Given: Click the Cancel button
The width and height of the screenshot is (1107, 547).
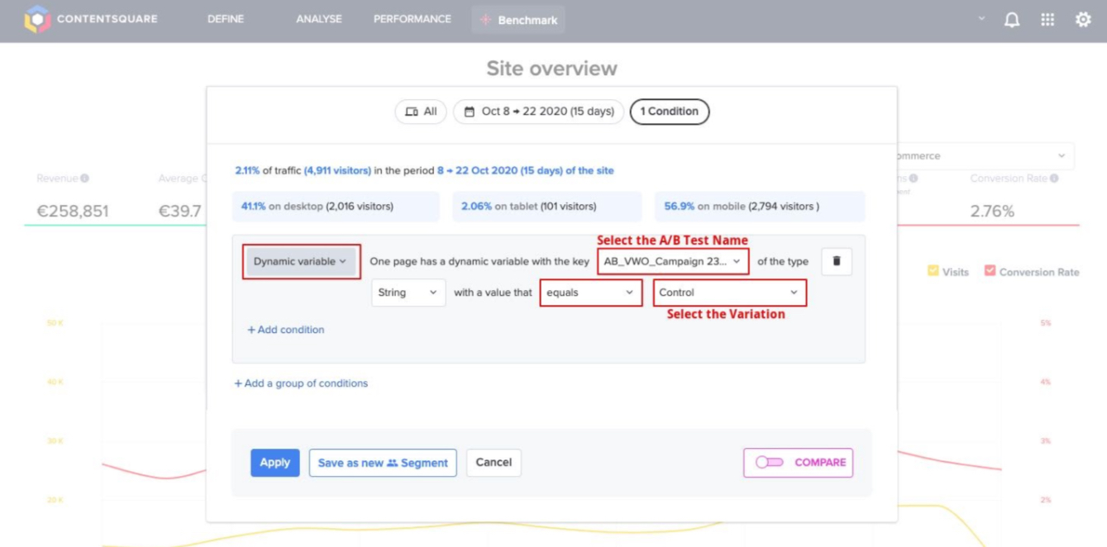Looking at the screenshot, I should 494,463.
